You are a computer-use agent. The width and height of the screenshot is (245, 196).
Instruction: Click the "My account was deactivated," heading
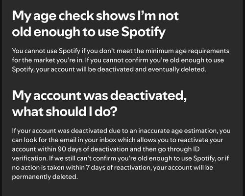click(x=99, y=96)
